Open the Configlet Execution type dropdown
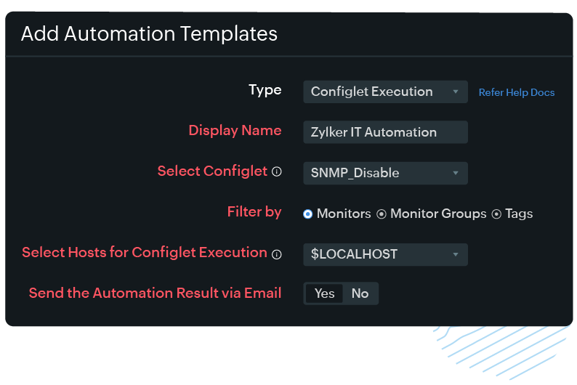 tap(385, 92)
